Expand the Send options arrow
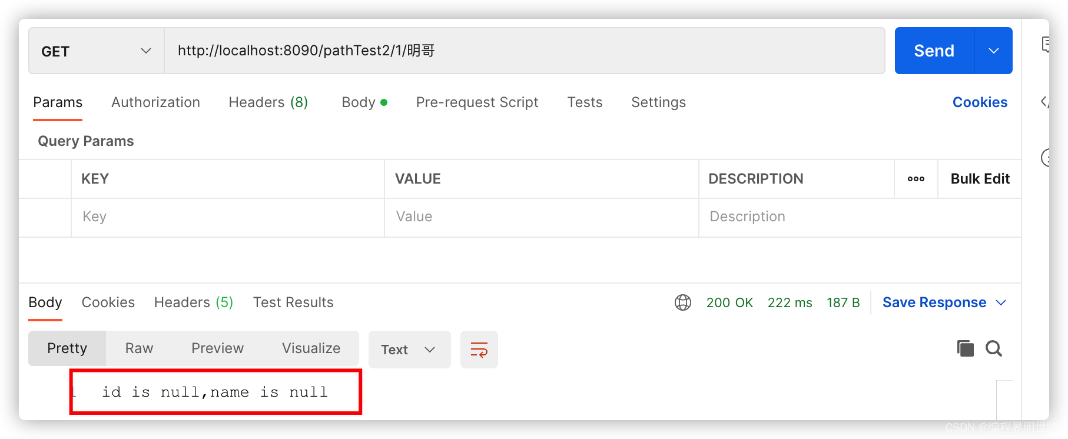This screenshot has height=439, width=1068. pos(994,51)
